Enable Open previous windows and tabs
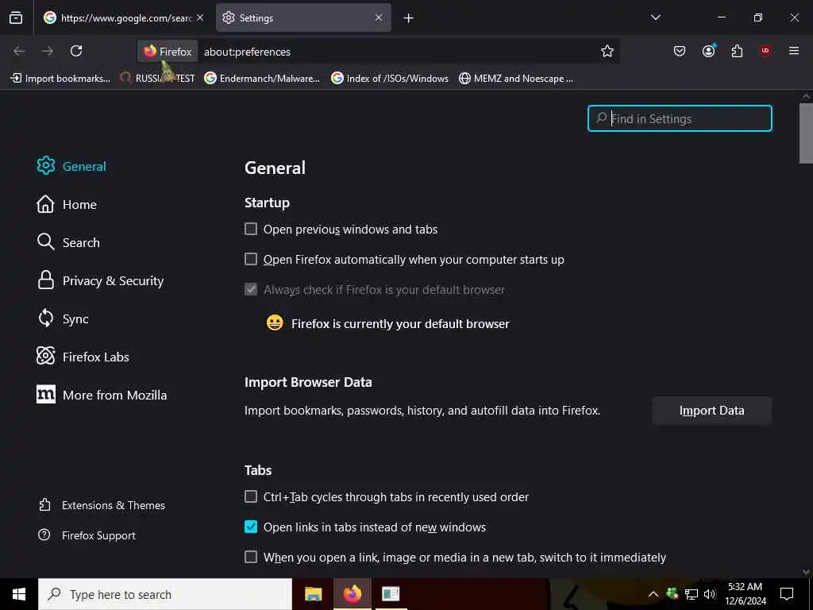 tap(251, 229)
